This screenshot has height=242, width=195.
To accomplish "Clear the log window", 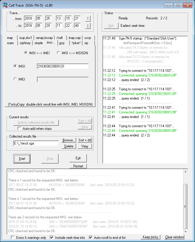I will click(175, 237).
